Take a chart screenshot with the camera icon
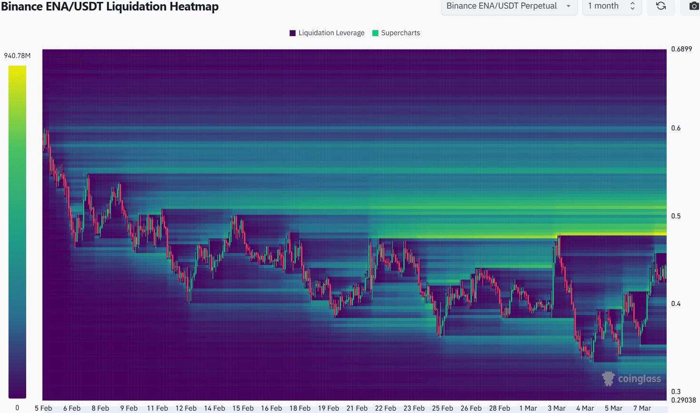The image size is (700, 413). coord(694,6)
